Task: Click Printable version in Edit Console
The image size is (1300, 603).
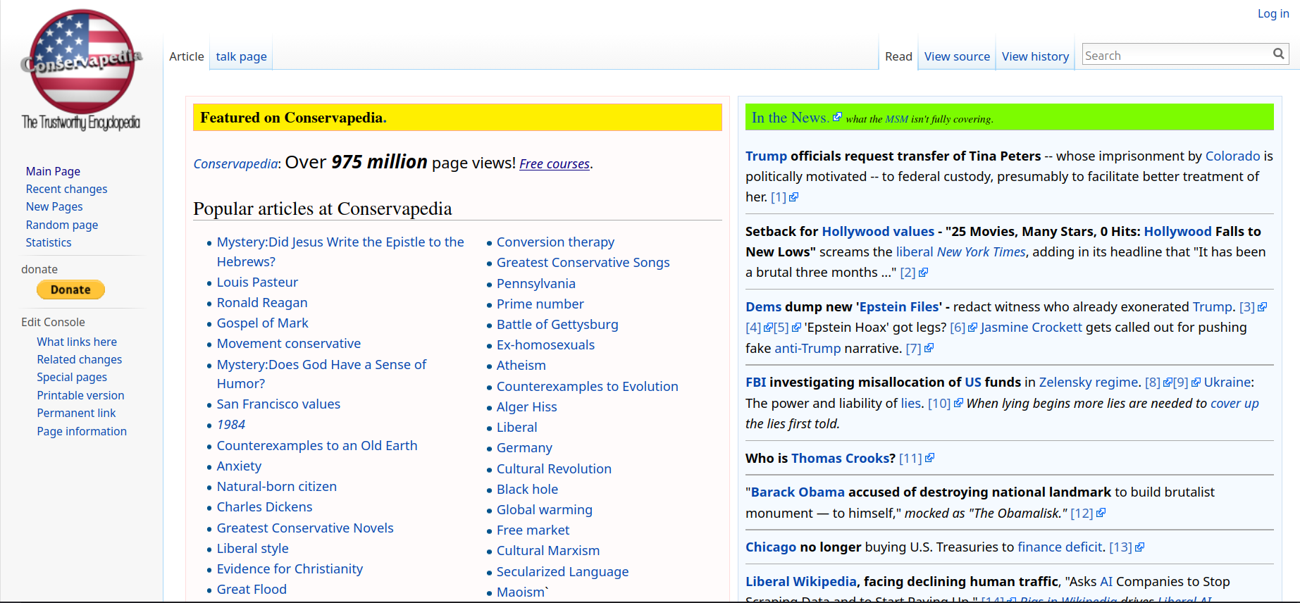Action: pos(80,395)
